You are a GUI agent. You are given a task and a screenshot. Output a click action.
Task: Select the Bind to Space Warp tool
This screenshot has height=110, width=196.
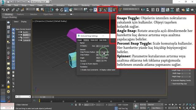(x=22, y=9)
